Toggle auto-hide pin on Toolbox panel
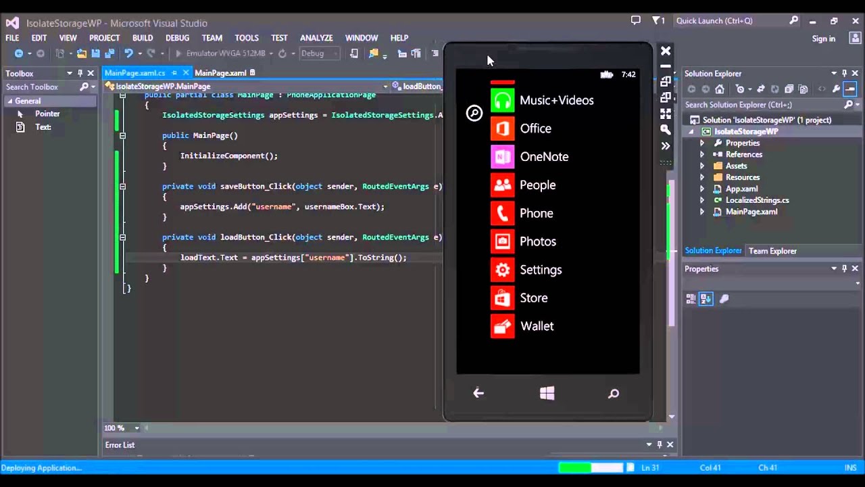865x487 pixels. 80,73
